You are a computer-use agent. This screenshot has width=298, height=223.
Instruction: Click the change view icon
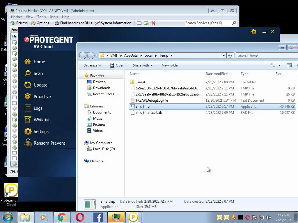tap(273, 65)
